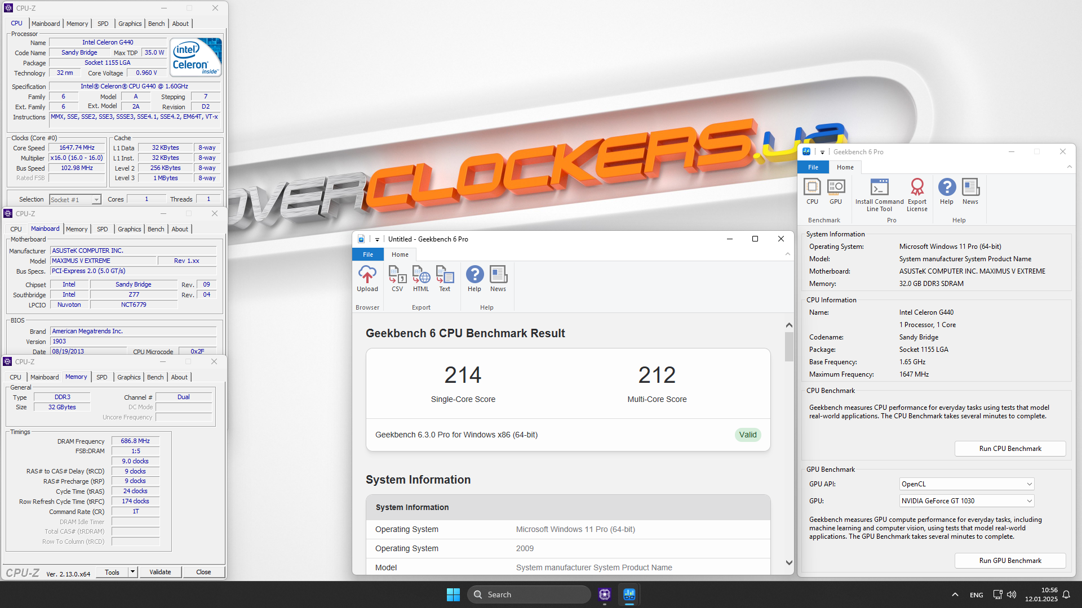Image resolution: width=1082 pixels, height=608 pixels.
Task: Click BIOS Version value 1903
Action: tap(133, 342)
